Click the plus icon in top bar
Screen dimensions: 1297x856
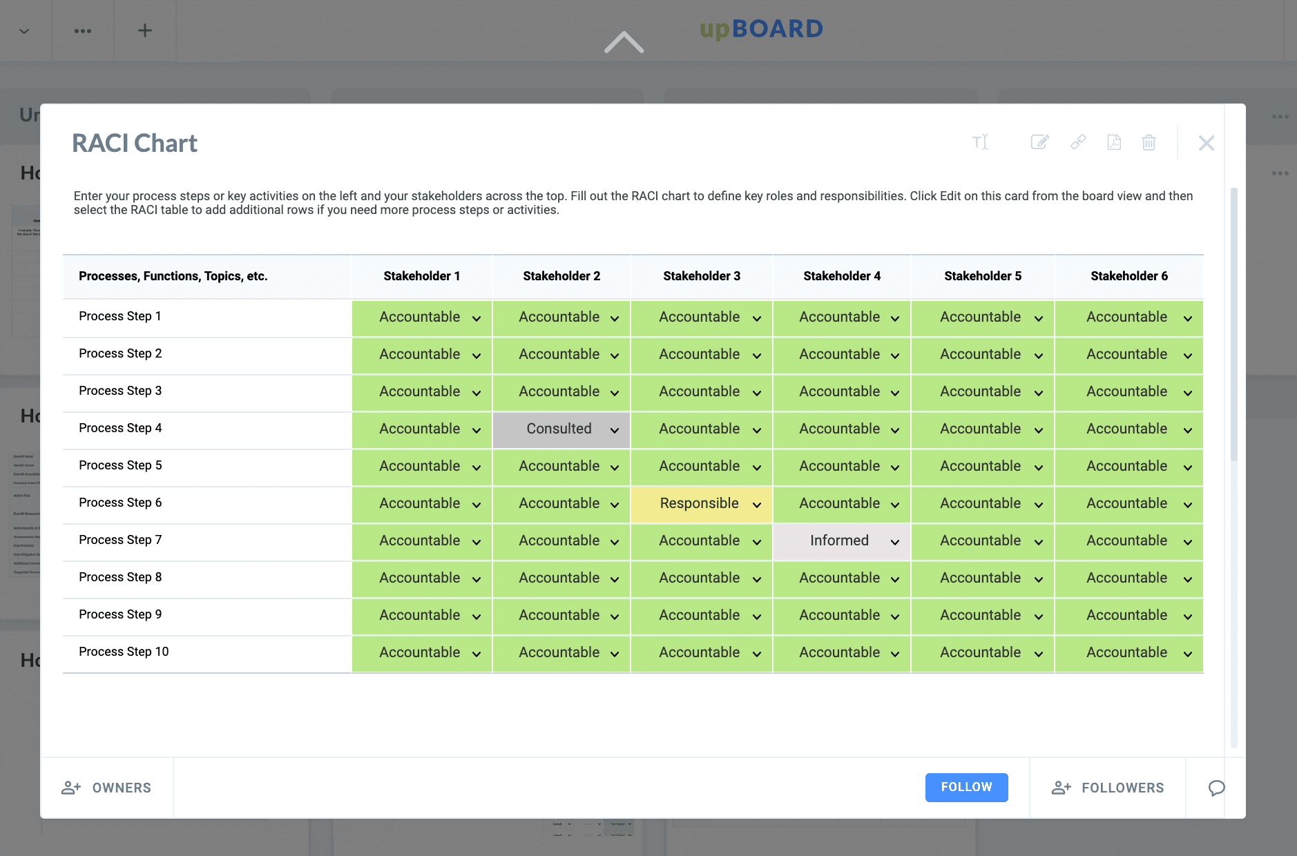145,30
